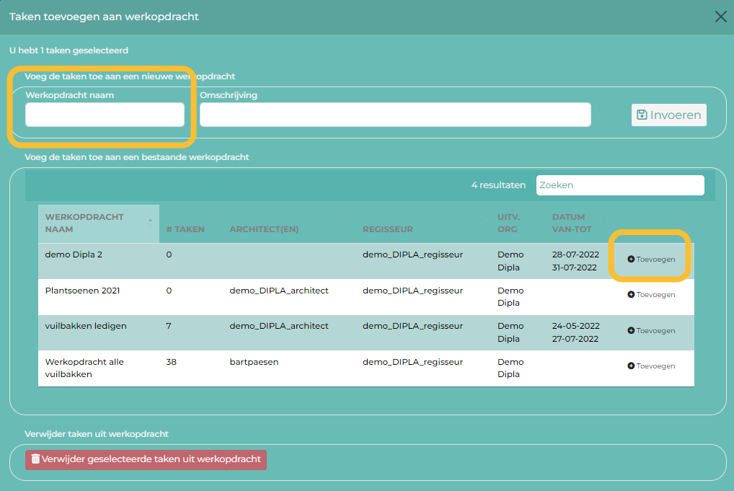Screen dimensions: 734x491
Task: Click Verwijder geselecteerde taken uit werkopdracht
Action: click(146, 459)
